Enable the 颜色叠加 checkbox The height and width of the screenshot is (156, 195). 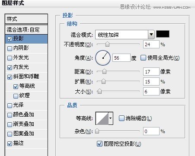[10, 115]
